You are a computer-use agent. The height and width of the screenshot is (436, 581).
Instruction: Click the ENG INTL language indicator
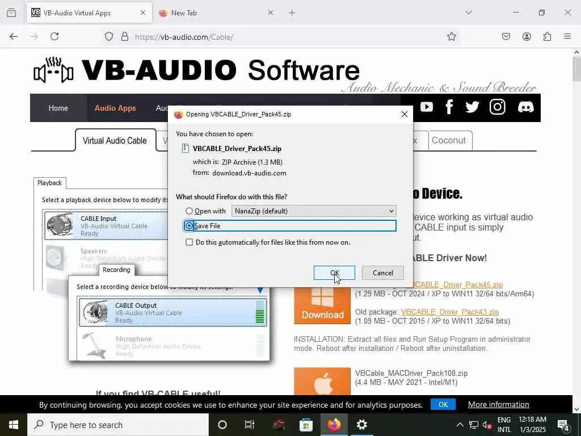pos(504,425)
